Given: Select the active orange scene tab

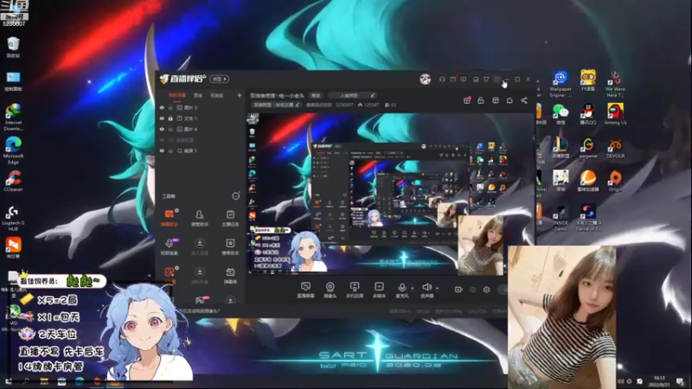Looking at the screenshot, I should point(177,95).
